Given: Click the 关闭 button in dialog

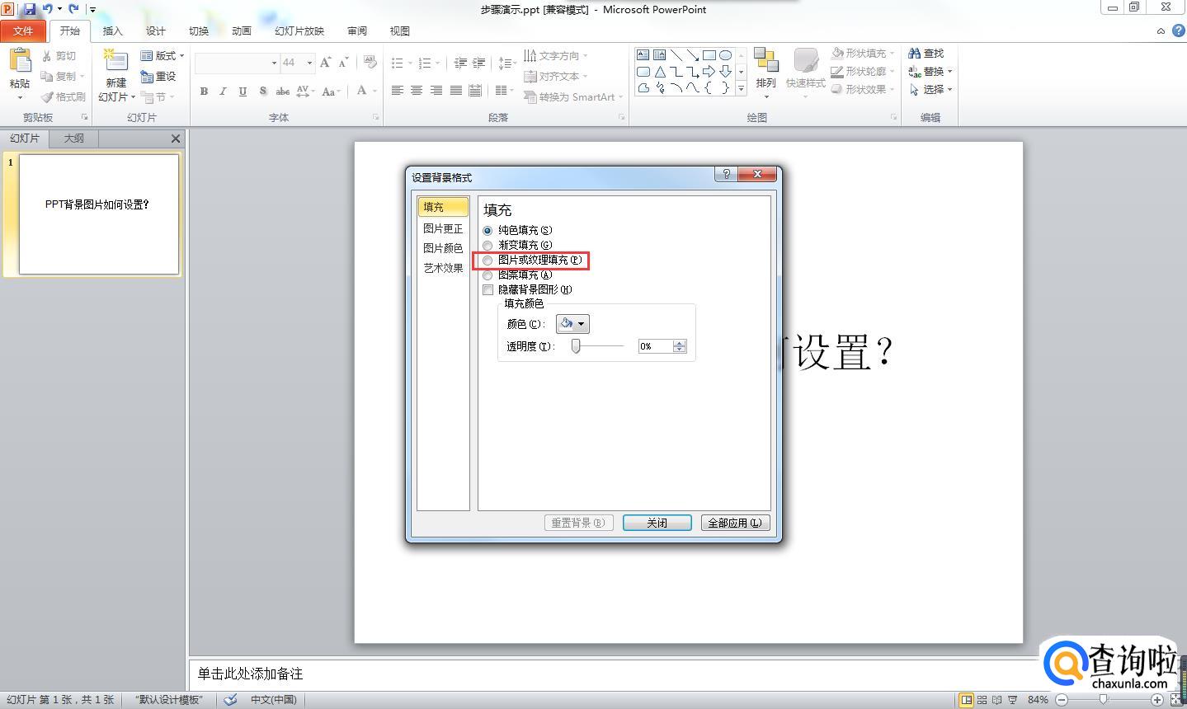Looking at the screenshot, I should pyautogui.click(x=657, y=523).
